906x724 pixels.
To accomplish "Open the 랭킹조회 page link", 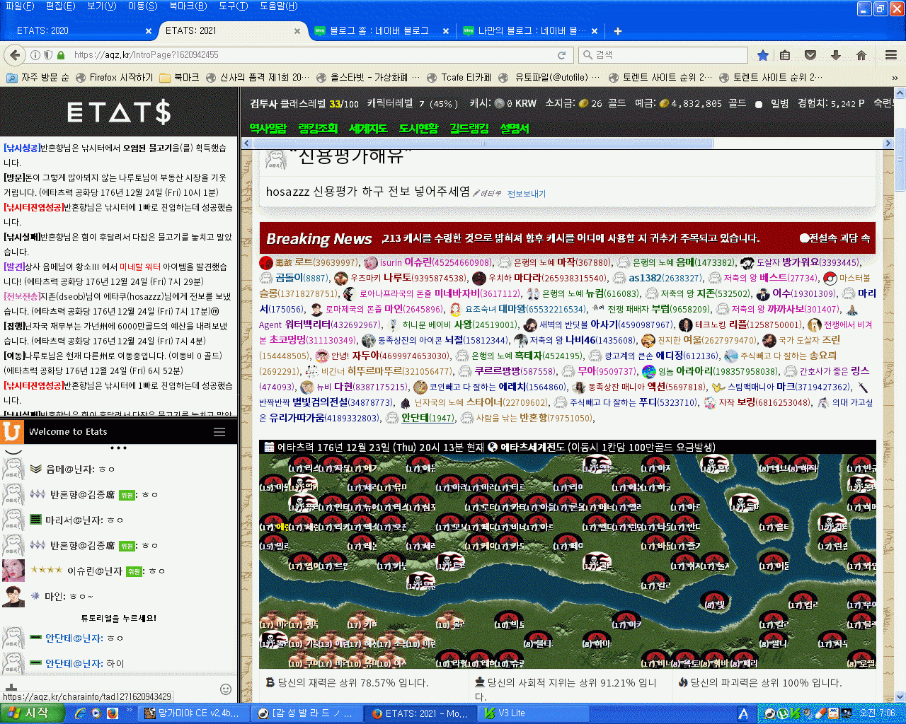I will 318,129.
